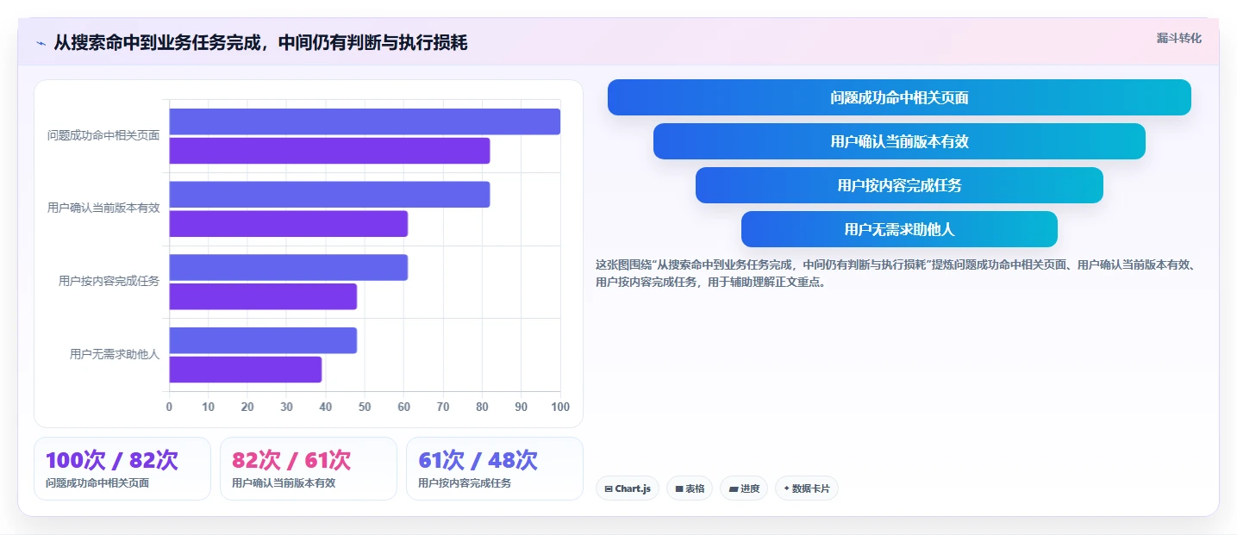Select the 用户按内容完成任务 funnel stage
1237x535 pixels.
click(x=899, y=185)
